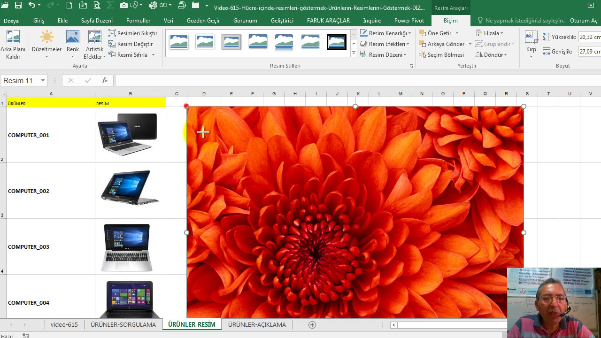Expand the picture styles gallery
Image resolution: width=601 pixels, height=338 pixels.
tap(354, 53)
